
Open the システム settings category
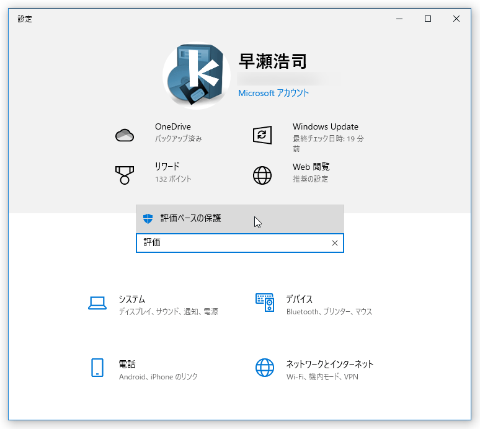click(131, 299)
